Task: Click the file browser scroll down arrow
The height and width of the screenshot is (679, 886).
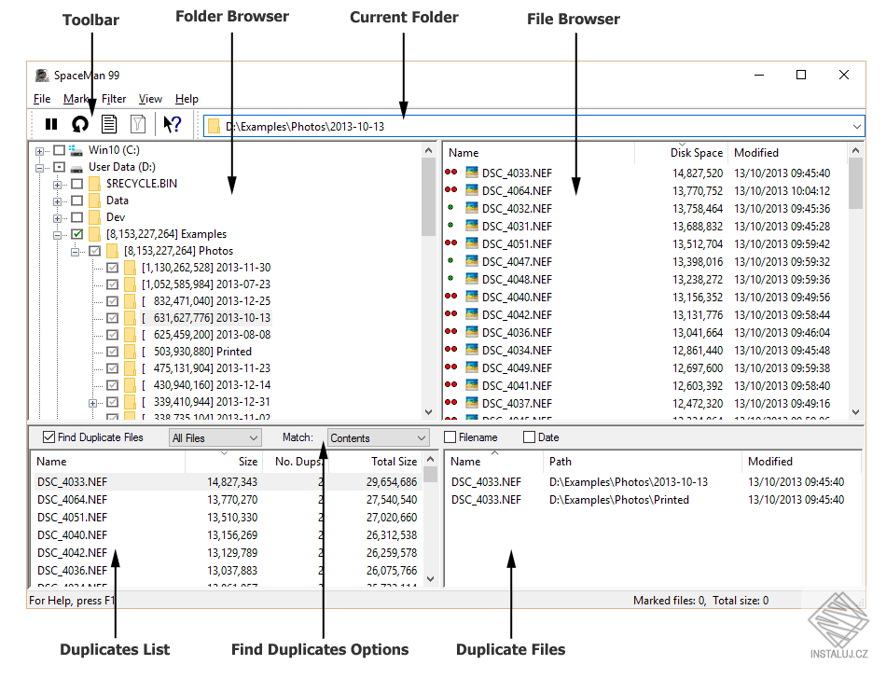Action: 855,412
